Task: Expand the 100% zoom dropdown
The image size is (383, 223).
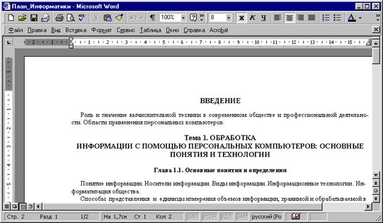Action: (183, 18)
